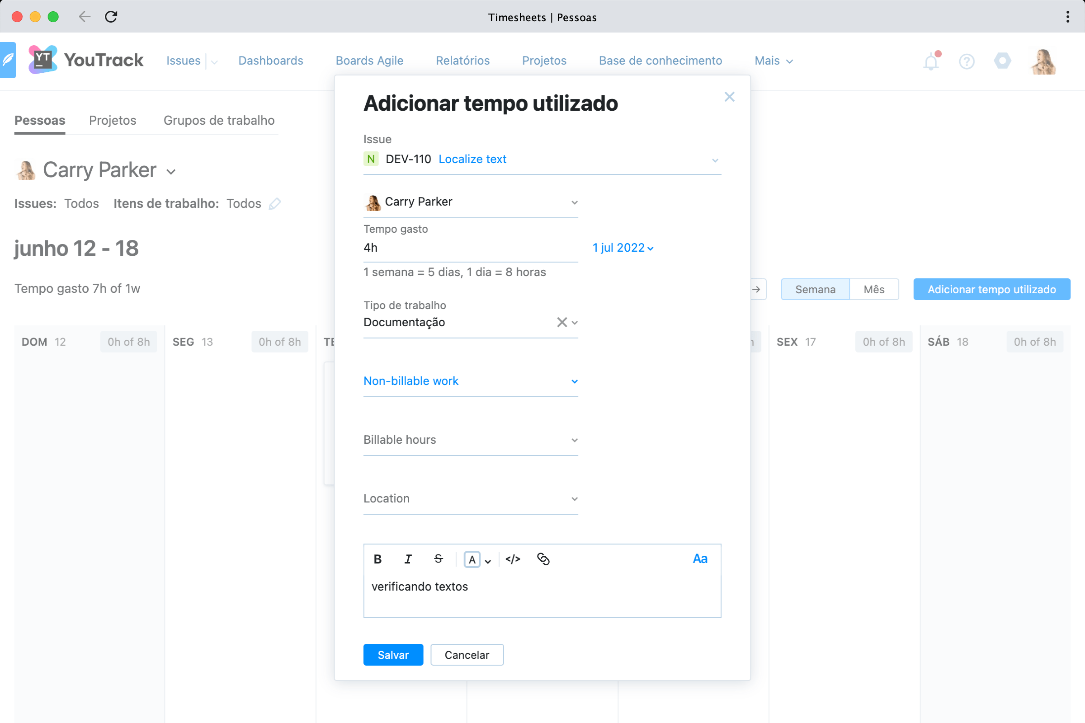Image resolution: width=1085 pixels, height=723 pixels.
Task: Clear the Documentação work type
Action: (561, 322)
